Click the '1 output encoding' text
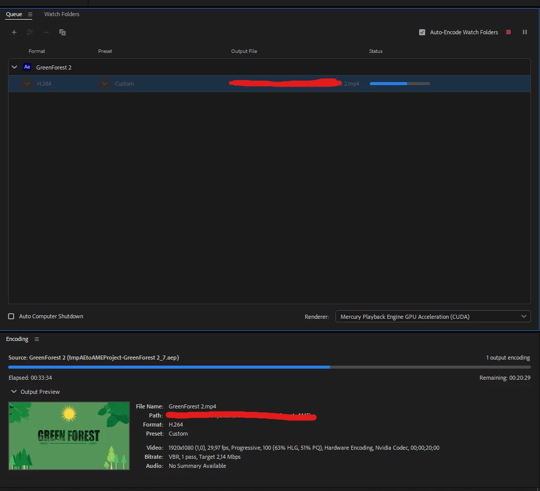 (x=508, y=358)
